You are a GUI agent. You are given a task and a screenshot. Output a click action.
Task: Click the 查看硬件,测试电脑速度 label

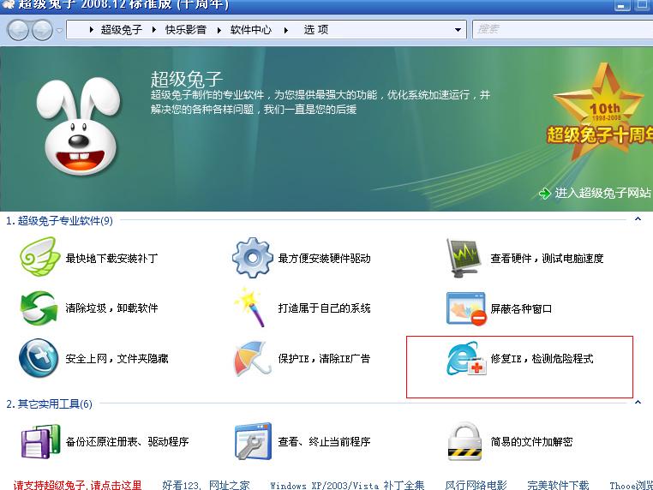pos(547,259)
